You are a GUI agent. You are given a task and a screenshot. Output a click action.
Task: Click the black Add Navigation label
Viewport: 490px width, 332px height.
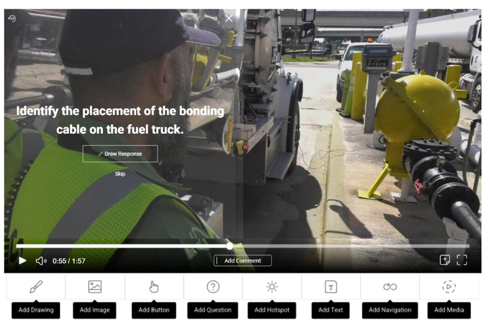(390, 310)
